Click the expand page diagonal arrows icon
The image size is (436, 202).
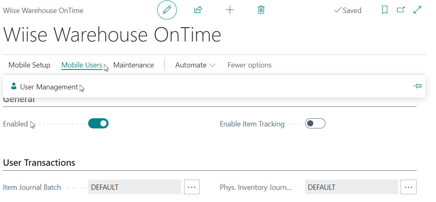(417, 10)
